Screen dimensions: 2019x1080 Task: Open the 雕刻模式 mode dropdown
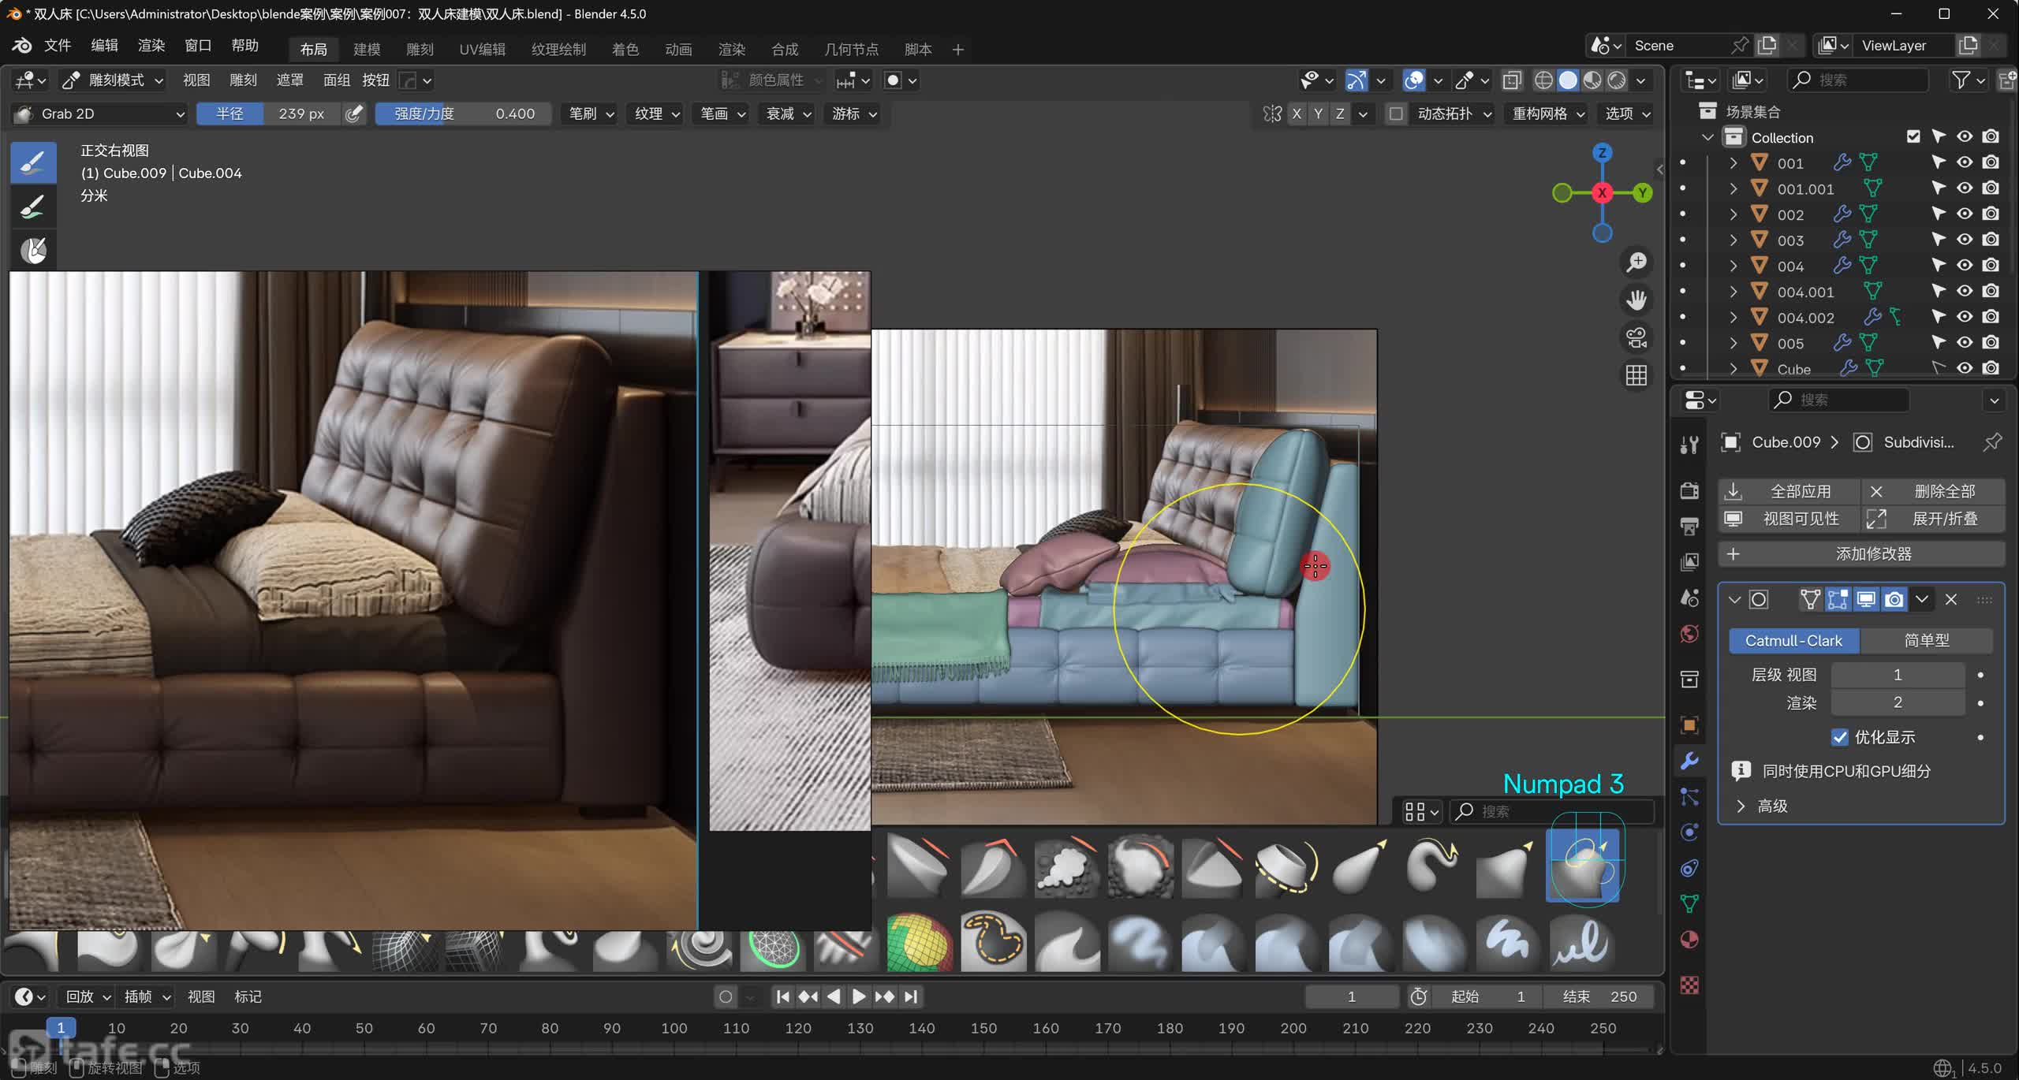pyautogui.click(x=114, y=80)
